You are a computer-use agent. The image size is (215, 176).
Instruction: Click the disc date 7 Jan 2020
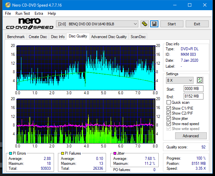[x=190, y=60]
